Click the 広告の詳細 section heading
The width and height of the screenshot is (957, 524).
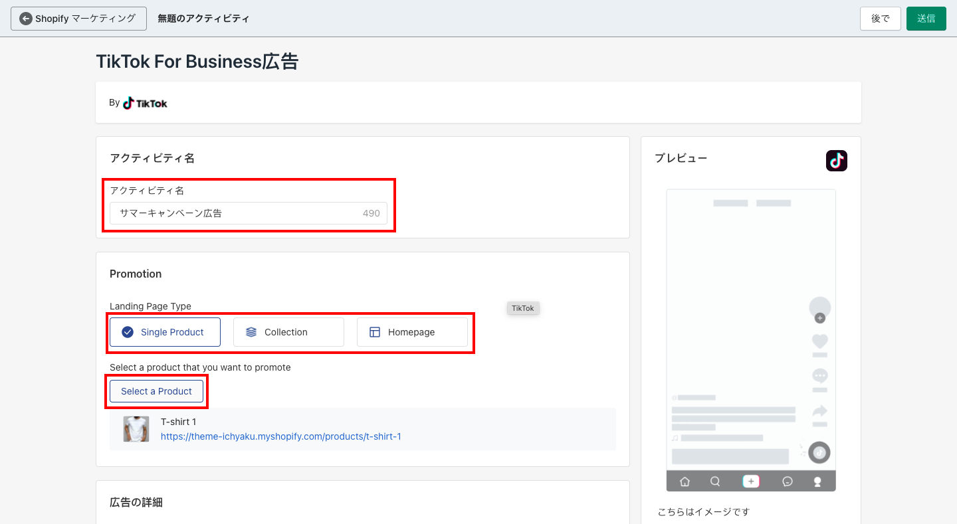pyautogui.click(x=136, y=502)
